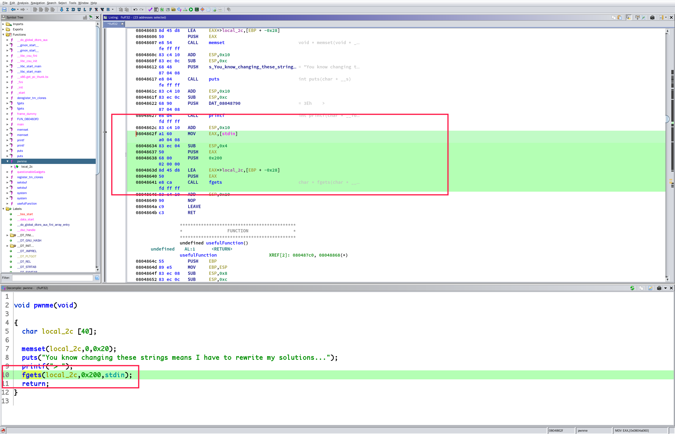Open Listing diff view icon
The width and height of the screenshot is (675, 434).
pos(643,17)
